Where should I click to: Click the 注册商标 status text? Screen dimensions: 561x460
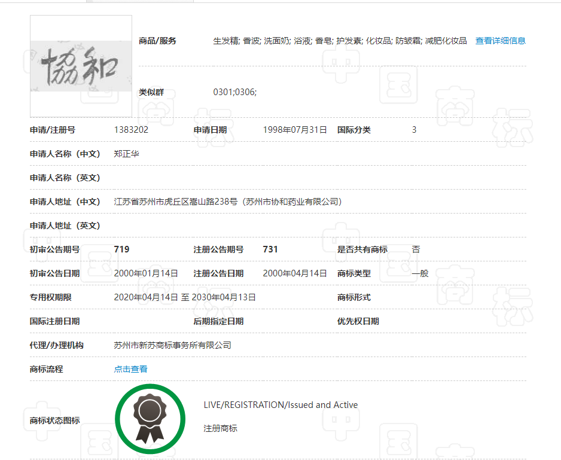click(x=220, y=428)
